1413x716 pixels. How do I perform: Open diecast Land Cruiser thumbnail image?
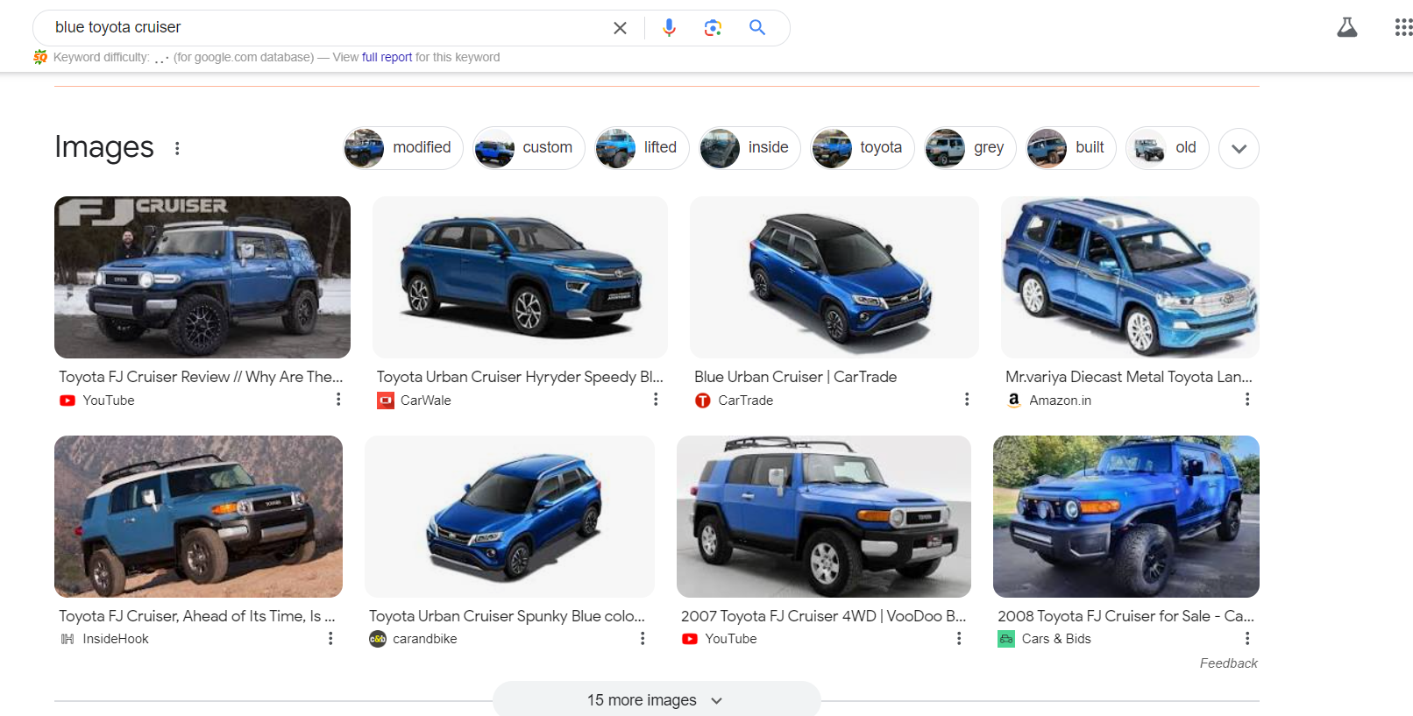[1130, 277]
